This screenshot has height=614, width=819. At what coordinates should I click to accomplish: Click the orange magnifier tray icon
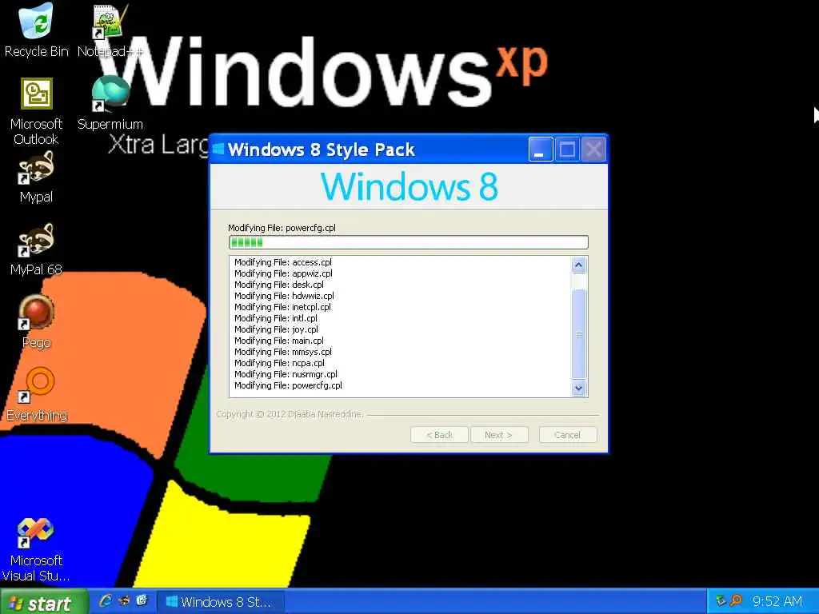coord(737,601)
